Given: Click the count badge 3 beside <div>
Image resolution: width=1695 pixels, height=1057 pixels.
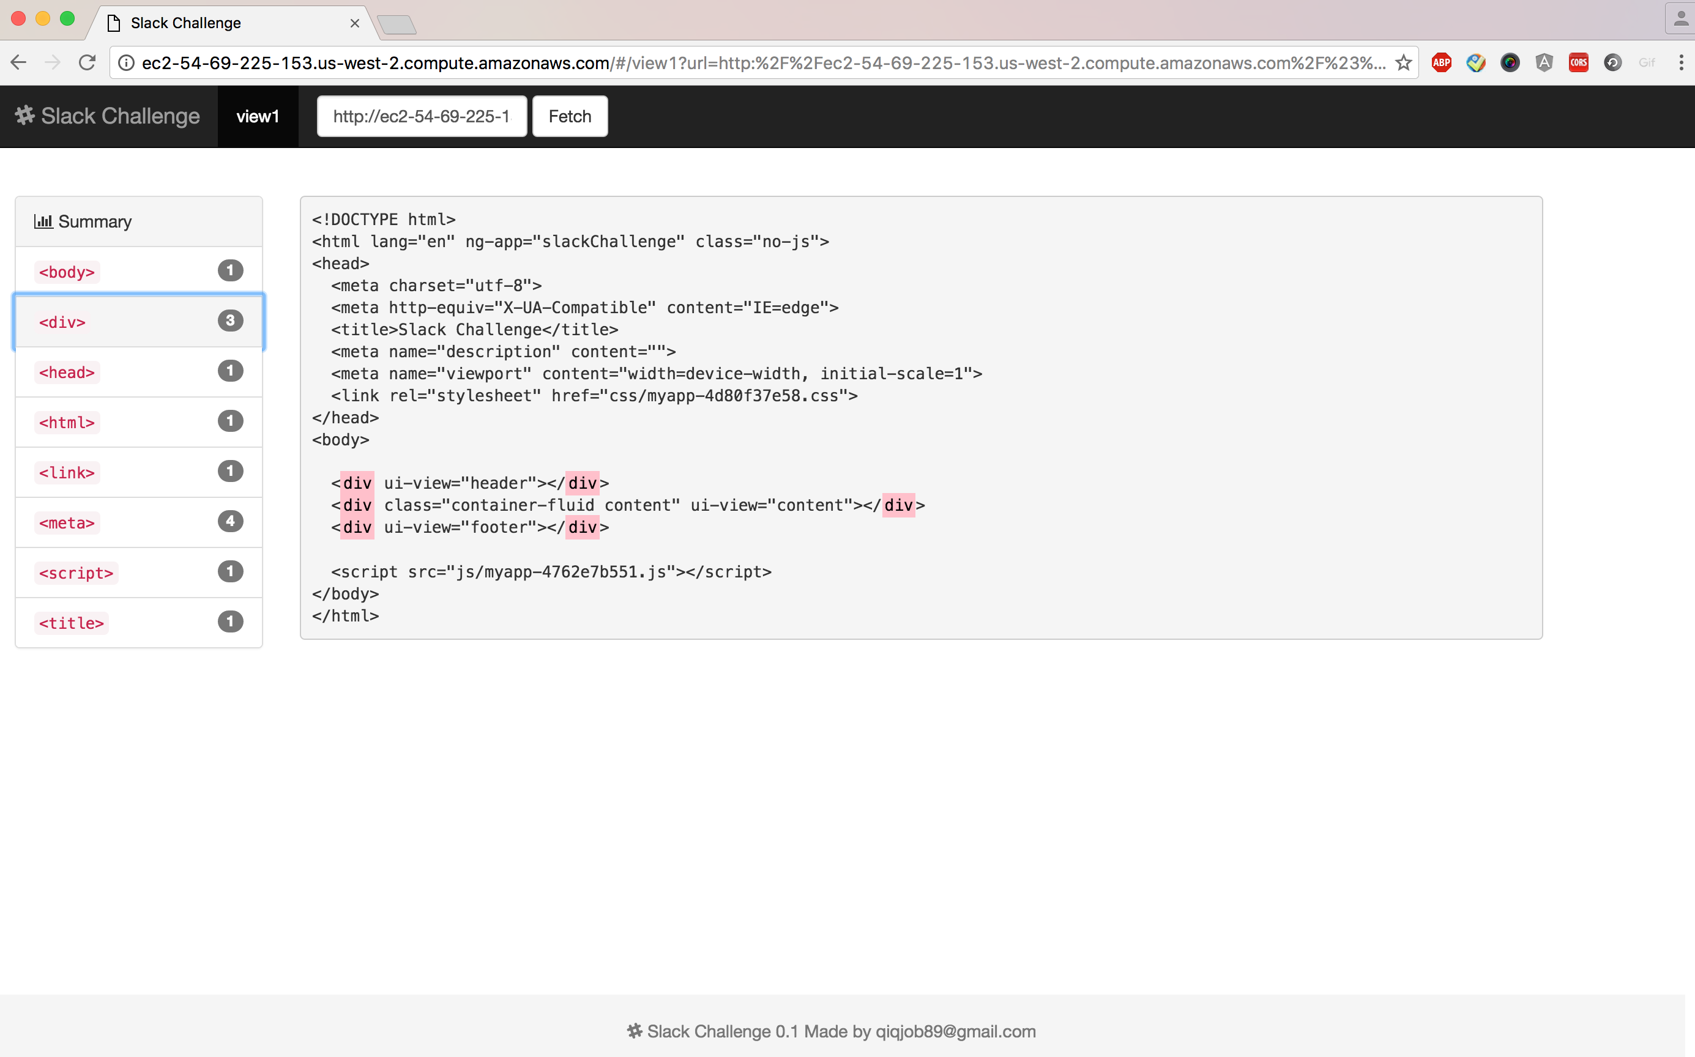Looking at the screenshot, I should coord(230,320).
